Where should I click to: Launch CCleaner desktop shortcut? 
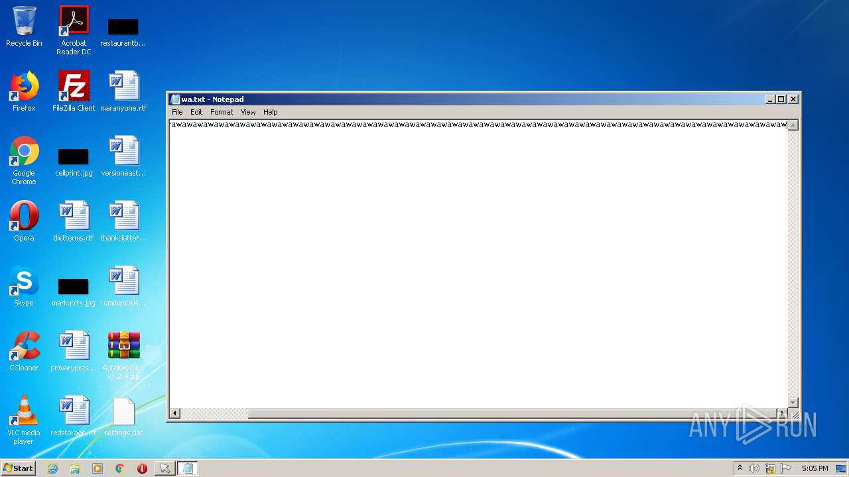(24, 351)
